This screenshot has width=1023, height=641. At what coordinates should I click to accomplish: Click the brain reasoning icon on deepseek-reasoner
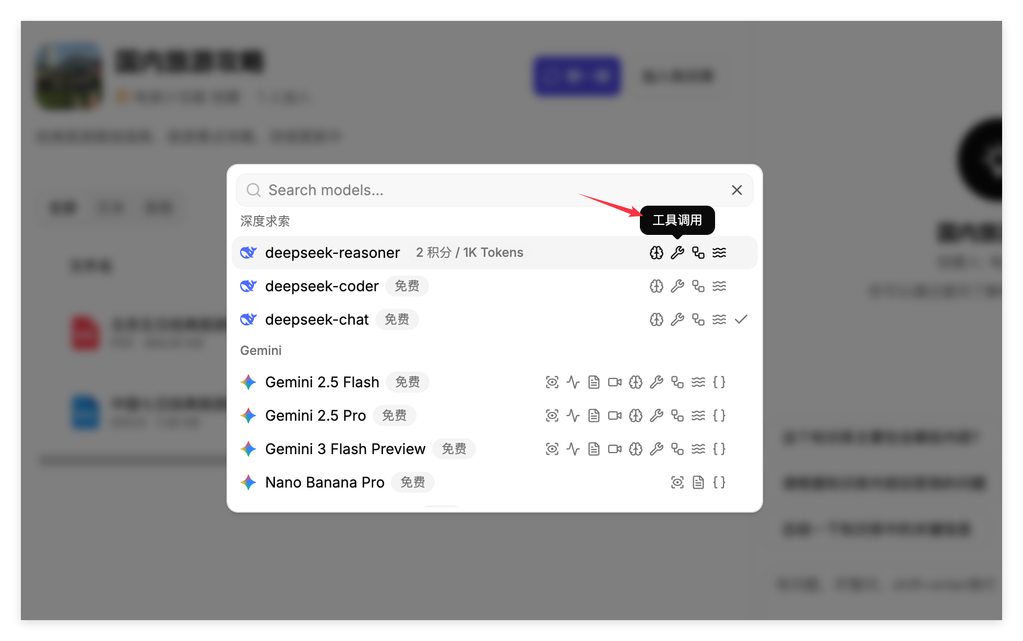pos(657,253)
